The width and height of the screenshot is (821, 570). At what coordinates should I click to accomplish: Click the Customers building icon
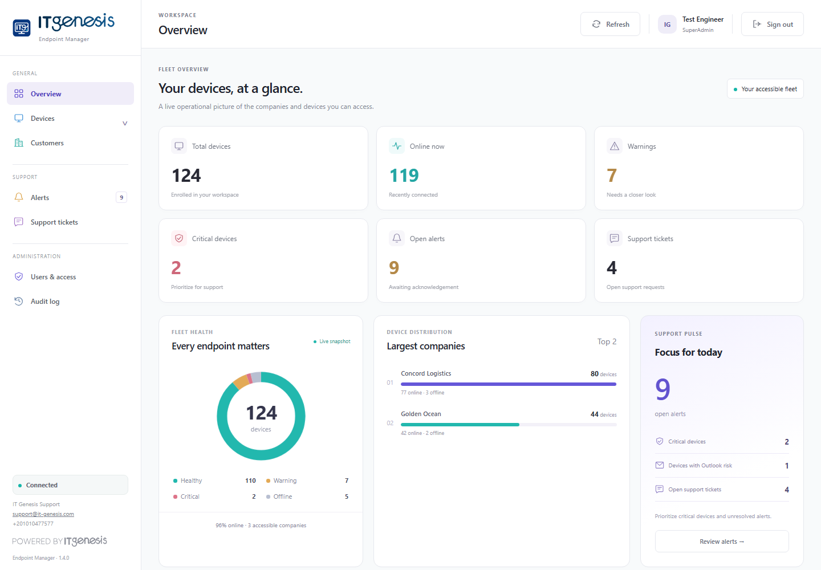(19, 142)
